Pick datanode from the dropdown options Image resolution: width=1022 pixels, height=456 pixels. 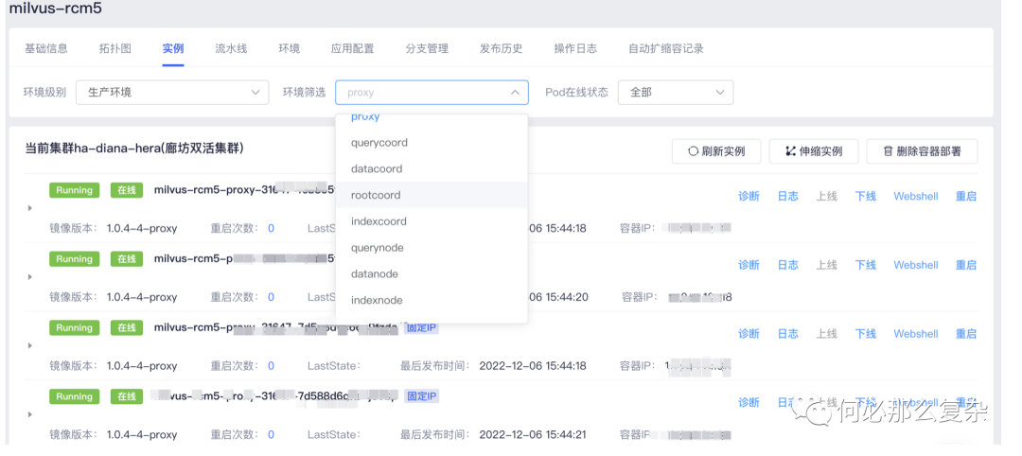(x=432, y=273)
